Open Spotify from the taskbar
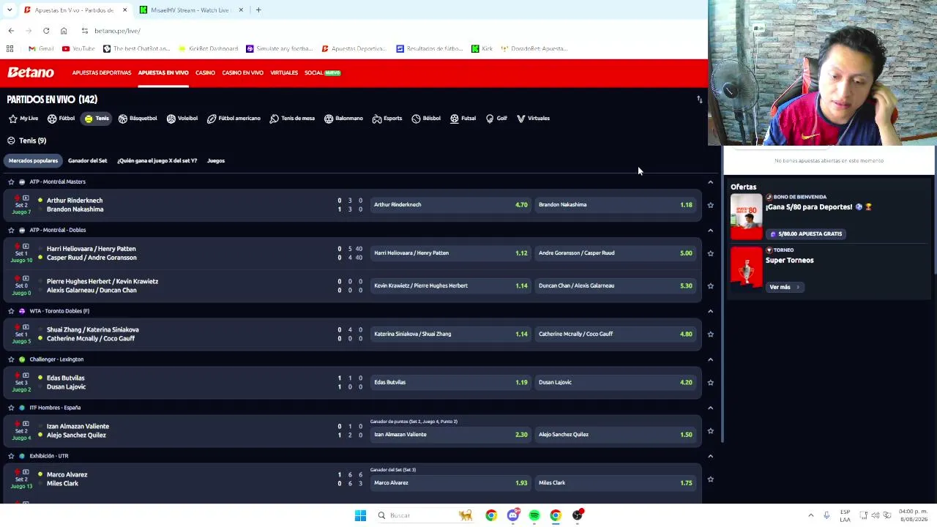The image size is (937, 527). coord(534,515)
